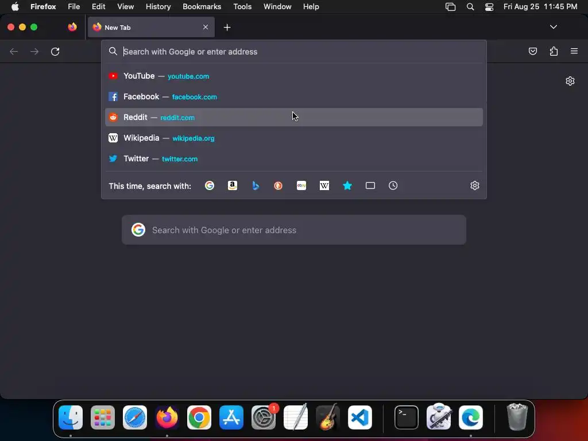Search this time with Google engine icon
Viewport: 588px width, 441px height.
pos(210,185)
